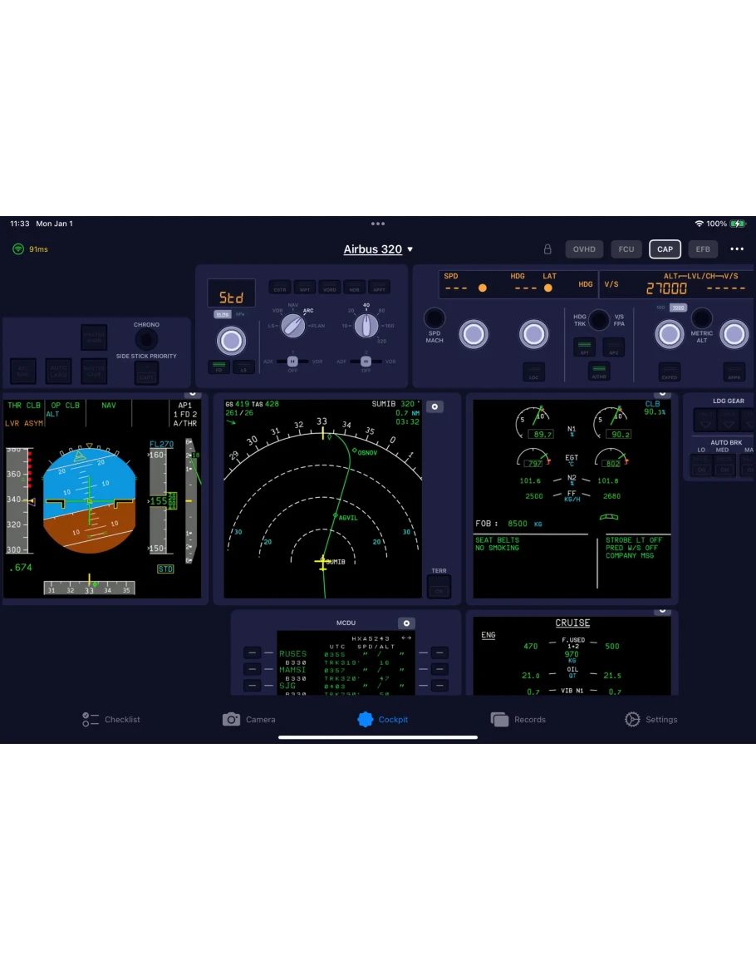The width and height of the screenshot is (756, 960).
Task: Toggle the VORD display button
Action: pyautogui.click(x=329, y=287)
